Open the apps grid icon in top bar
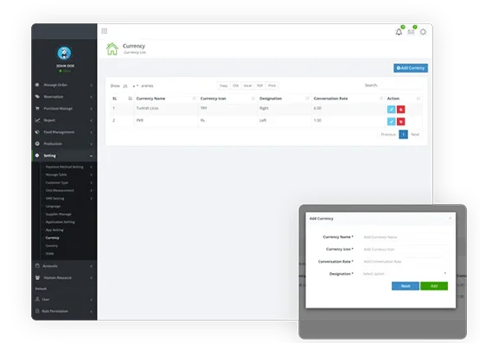480x343 pixels. (x=105, y=31)
